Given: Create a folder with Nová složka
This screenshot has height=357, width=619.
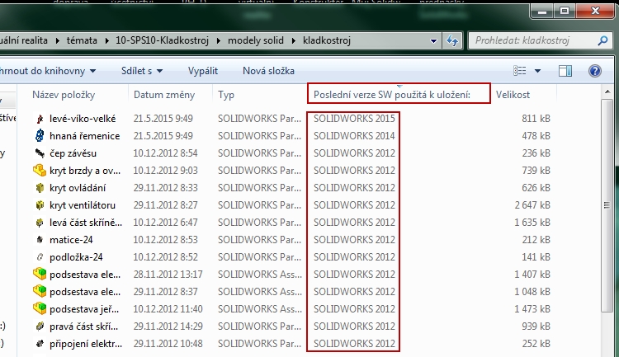Looking at the screenshot, I should pyautogui.click(x=268, y=71).
